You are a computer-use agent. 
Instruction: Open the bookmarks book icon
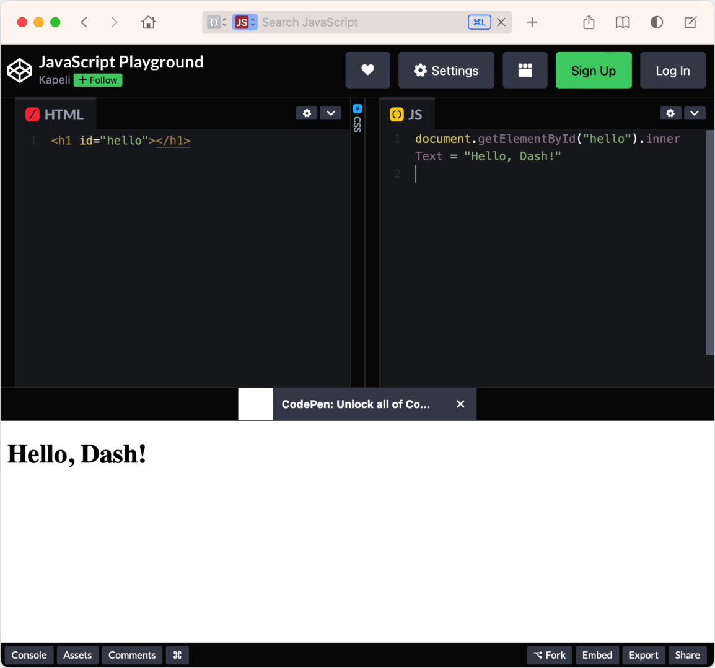click(623, 22)
